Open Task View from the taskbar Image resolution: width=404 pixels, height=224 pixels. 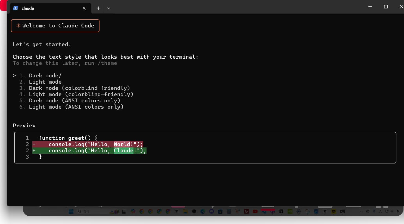click(124, 212)
